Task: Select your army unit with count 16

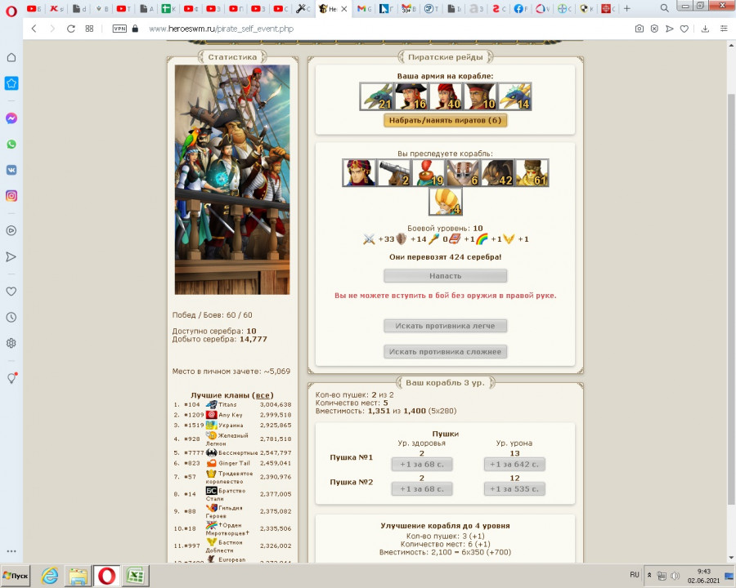Action: point(411,96)
